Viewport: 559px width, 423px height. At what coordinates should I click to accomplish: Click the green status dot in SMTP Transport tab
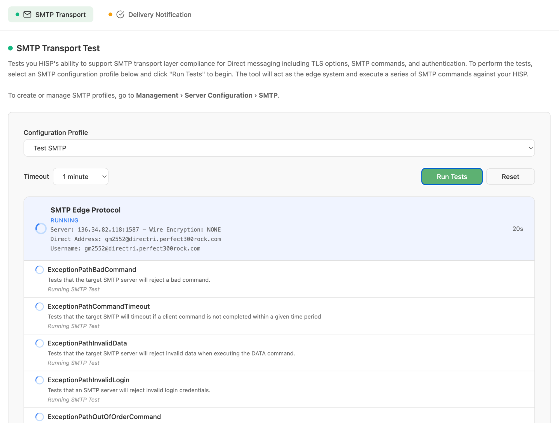tap(17, 14)
